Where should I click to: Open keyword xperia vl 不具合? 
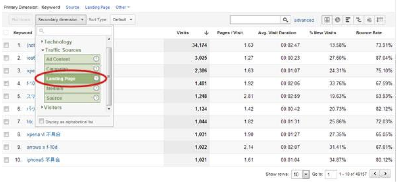(x=44, y=134)
